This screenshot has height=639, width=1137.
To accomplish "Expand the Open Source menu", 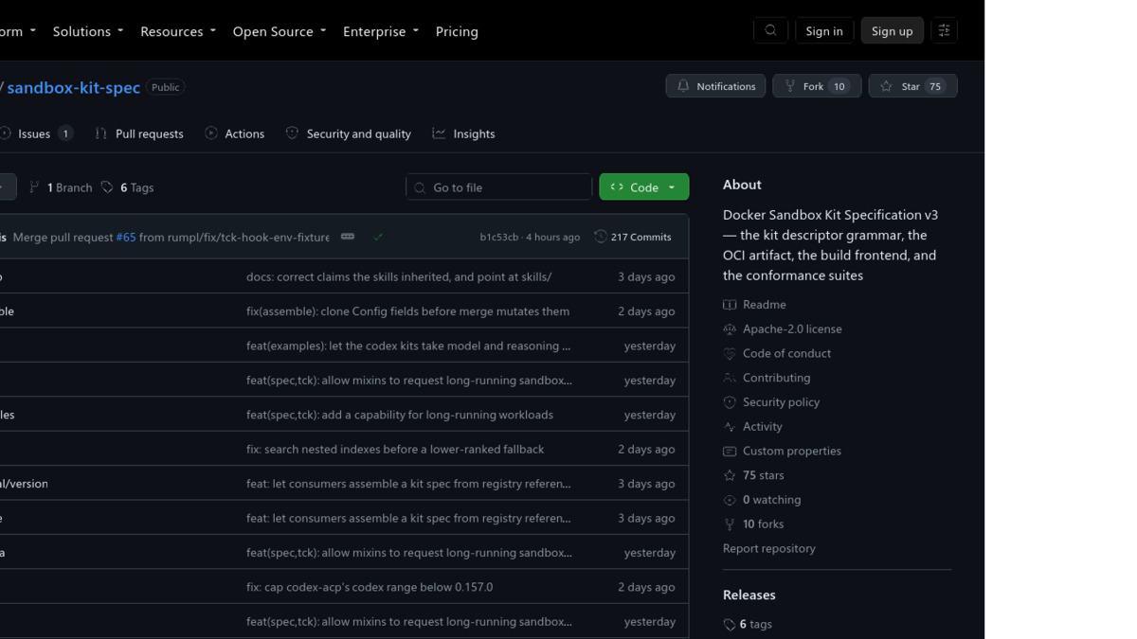I will click(280, 31).
